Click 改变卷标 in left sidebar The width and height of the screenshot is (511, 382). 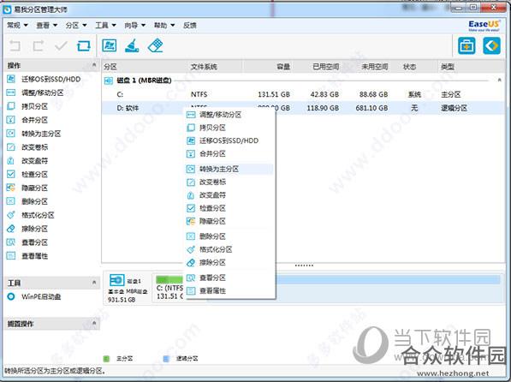pos(27,147)
